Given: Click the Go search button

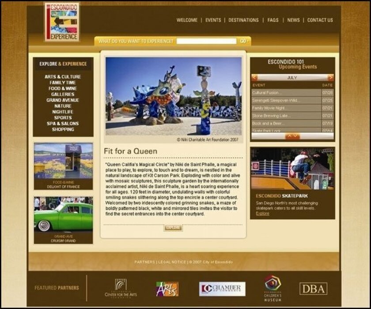Looking at the screenshot, I should (244, 41).
